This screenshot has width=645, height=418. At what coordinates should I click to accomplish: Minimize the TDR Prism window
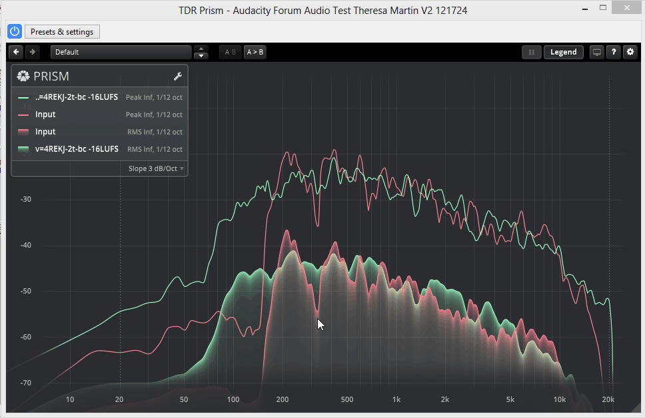coord(584,8)
